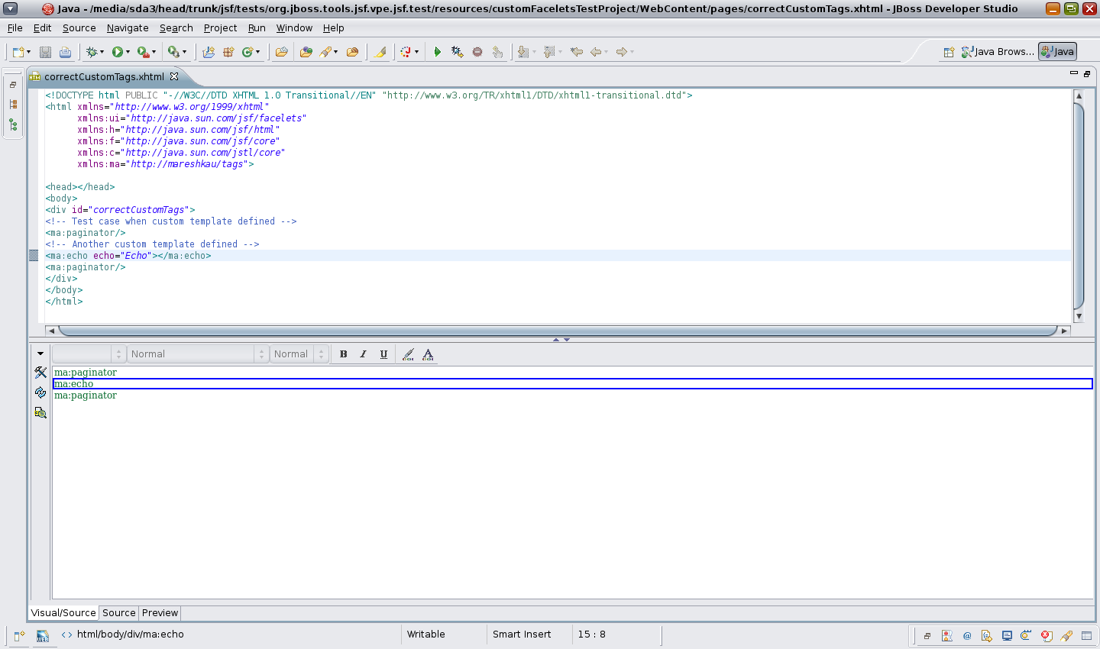The height and width of the screenshot is (649, 1100).
Task: Switch to the Preview tab
Action: point(160,612)
